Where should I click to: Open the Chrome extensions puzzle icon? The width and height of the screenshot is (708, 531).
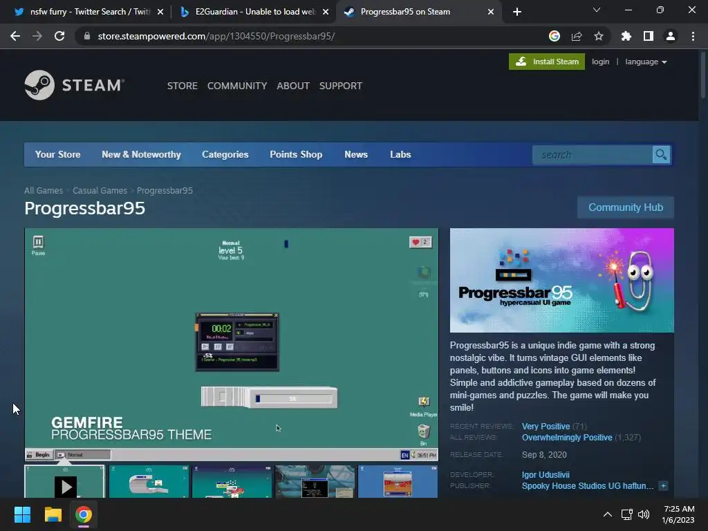click(626, 36)
